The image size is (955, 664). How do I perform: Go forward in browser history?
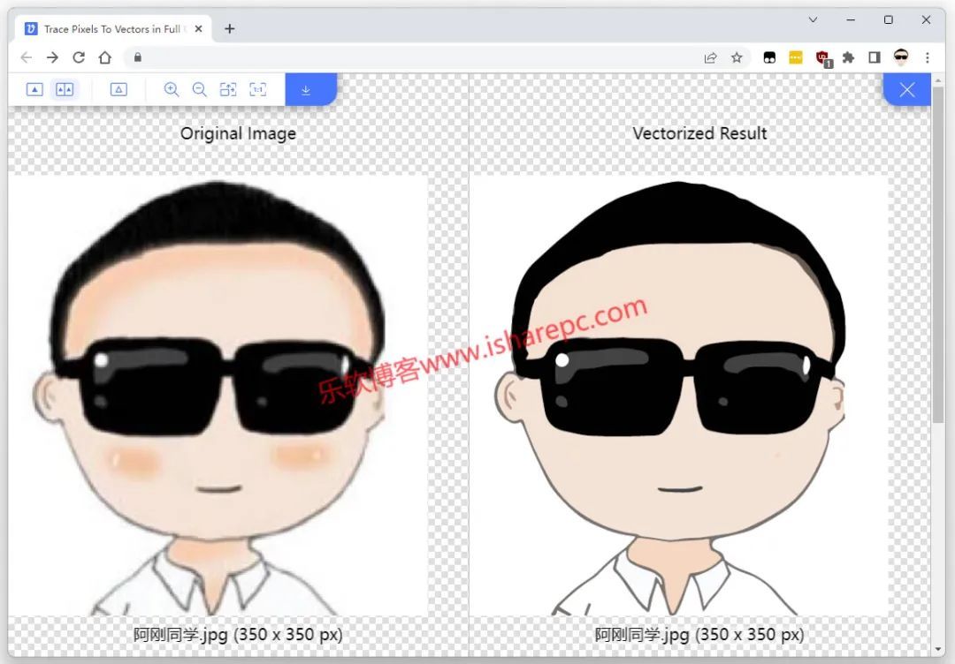pos(52,57)
